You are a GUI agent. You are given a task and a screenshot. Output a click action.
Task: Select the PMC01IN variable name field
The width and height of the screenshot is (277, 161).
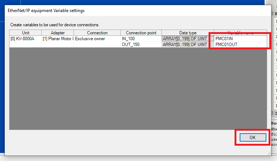pyautogui.click(x=241, y=38)
